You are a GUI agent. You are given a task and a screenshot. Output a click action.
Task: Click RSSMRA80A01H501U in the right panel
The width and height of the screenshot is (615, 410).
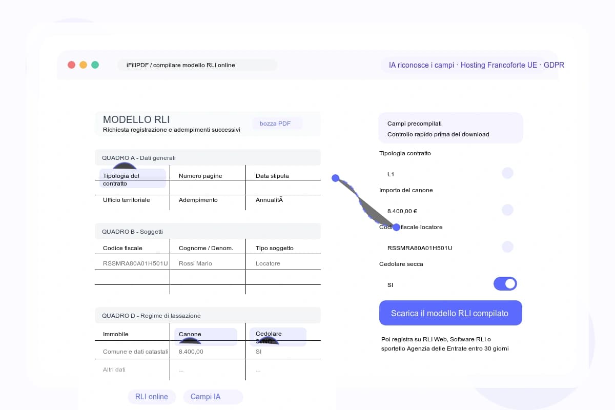(420, 248)
